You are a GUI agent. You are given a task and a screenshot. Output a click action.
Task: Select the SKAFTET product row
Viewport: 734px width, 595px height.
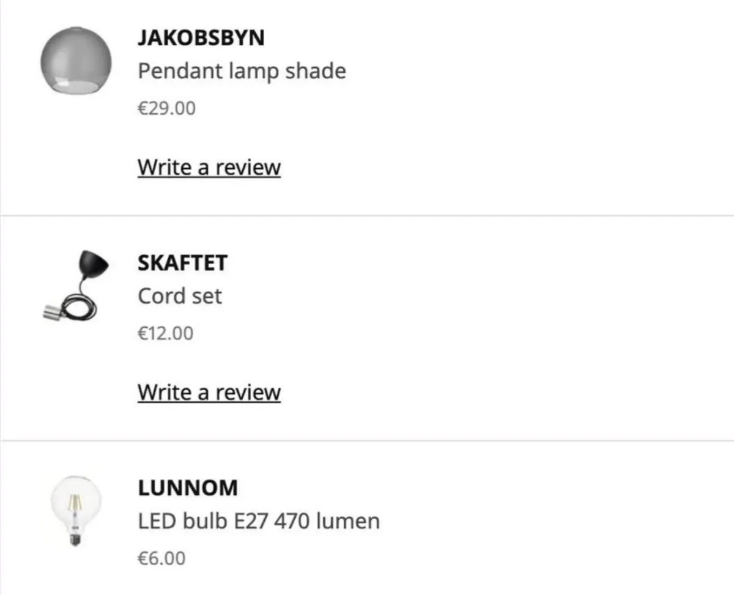tap(367, 327)
